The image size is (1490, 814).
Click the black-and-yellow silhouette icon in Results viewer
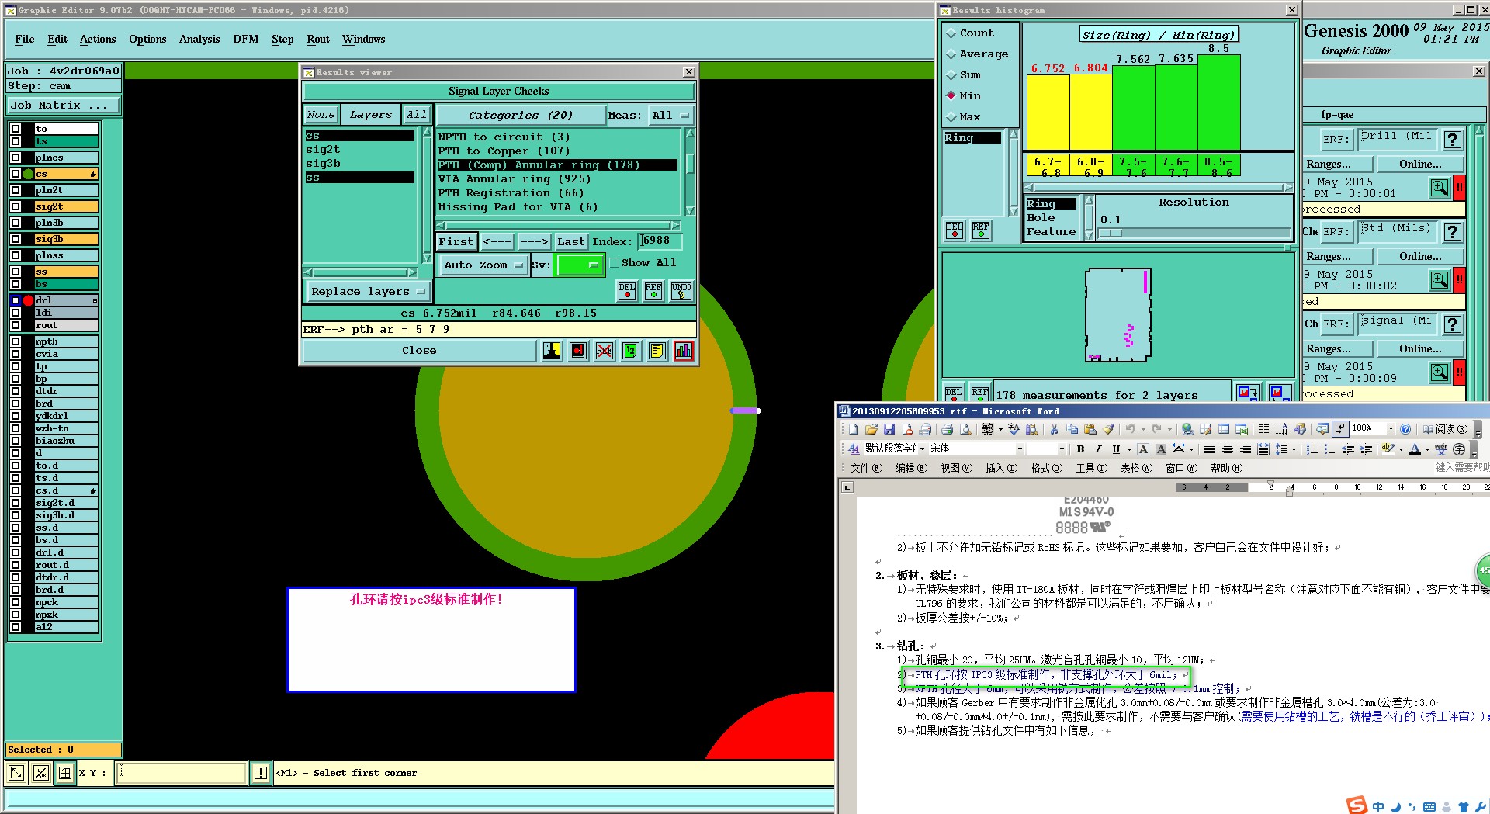tap(552, 351)
